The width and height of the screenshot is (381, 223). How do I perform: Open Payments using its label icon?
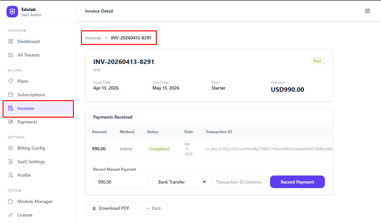point(11,122)
